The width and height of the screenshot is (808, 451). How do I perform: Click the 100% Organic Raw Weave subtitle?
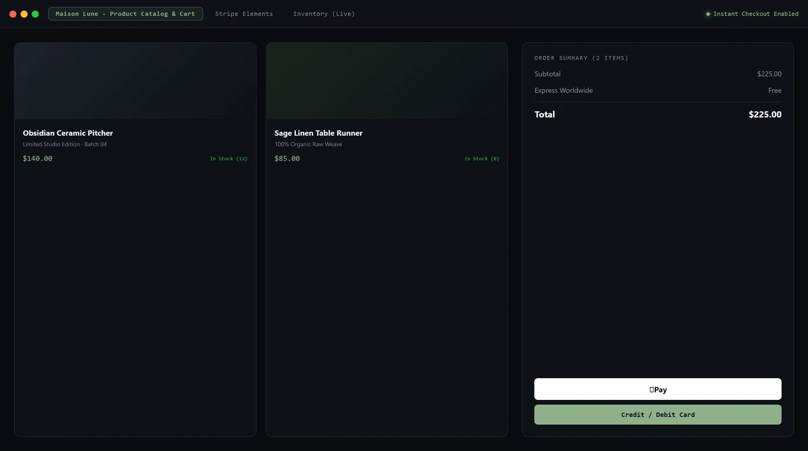(308, 144)
